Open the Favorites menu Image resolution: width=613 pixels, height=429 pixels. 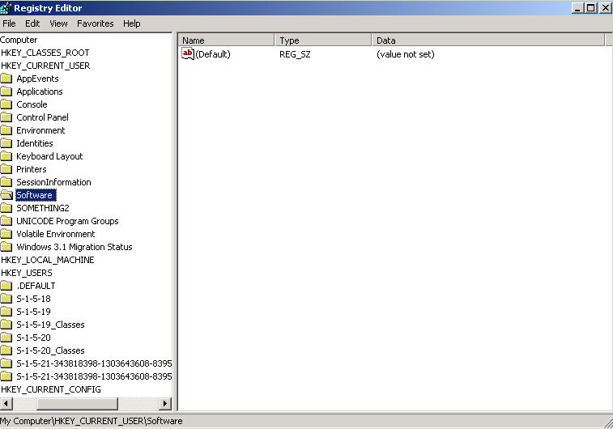(x=95, y=23)
